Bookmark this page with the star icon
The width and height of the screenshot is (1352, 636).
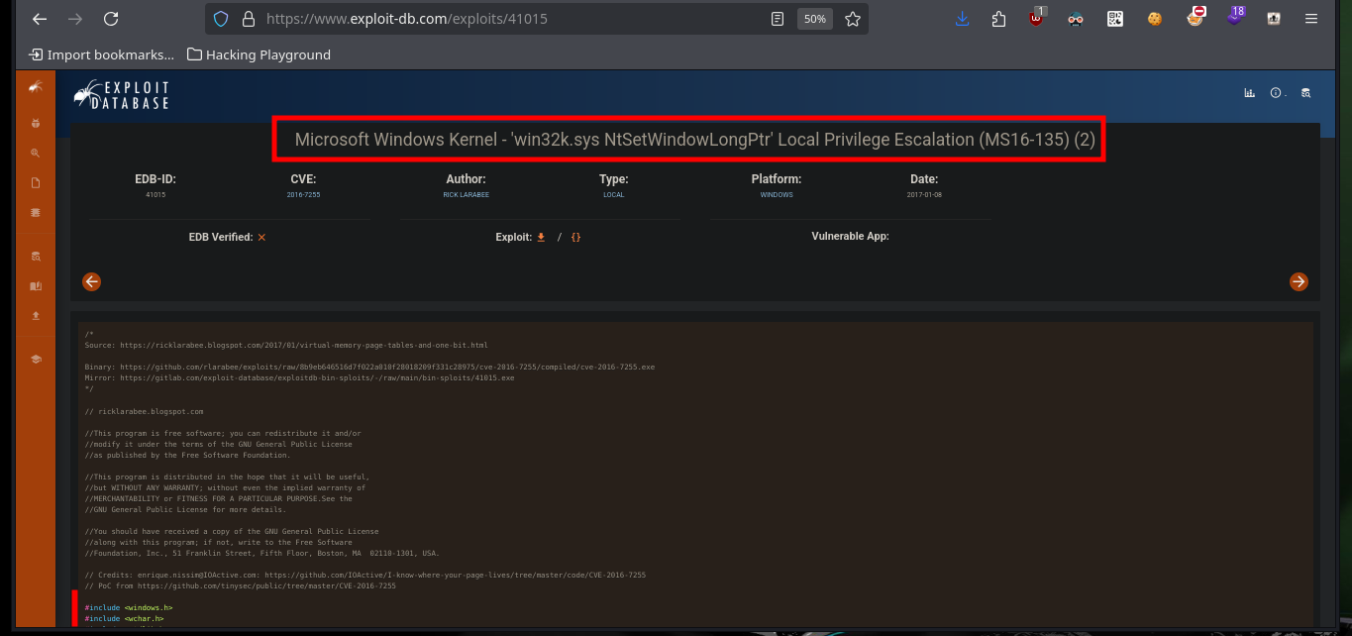pos(853,19)
